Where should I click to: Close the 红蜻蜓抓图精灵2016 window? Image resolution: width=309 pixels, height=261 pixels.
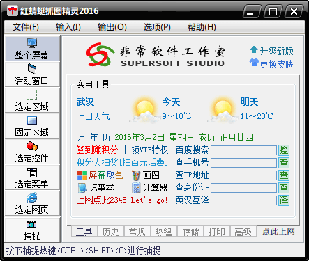point(294,11)
